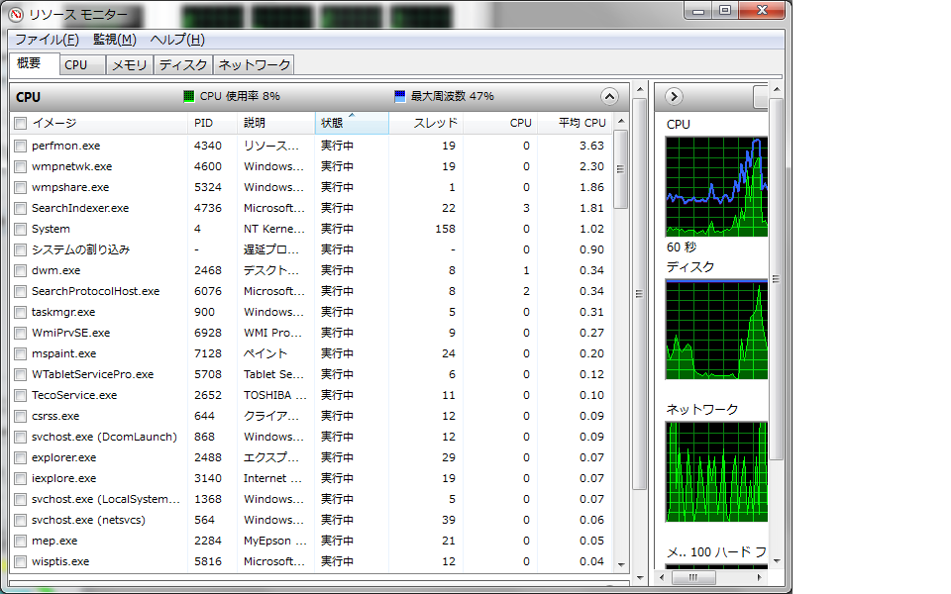Sort processes by 平均 CPU column
951x594 pixels.
pyautogui.click(x=581, y=123)
